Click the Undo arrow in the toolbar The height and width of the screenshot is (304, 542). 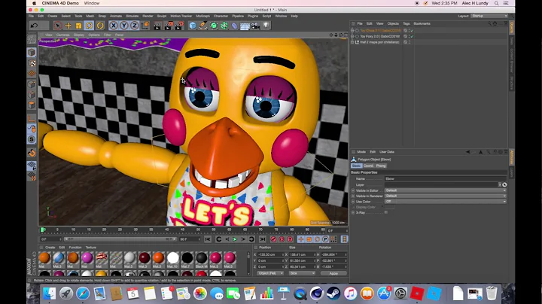(34, 26)
